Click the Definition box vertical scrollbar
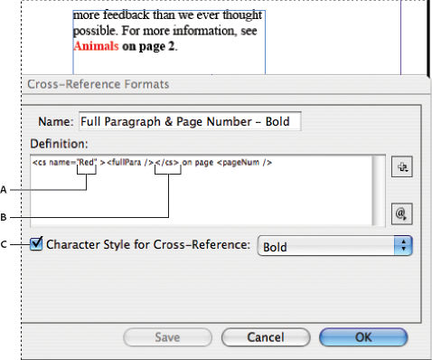432x360 pixels. (379, 191)
